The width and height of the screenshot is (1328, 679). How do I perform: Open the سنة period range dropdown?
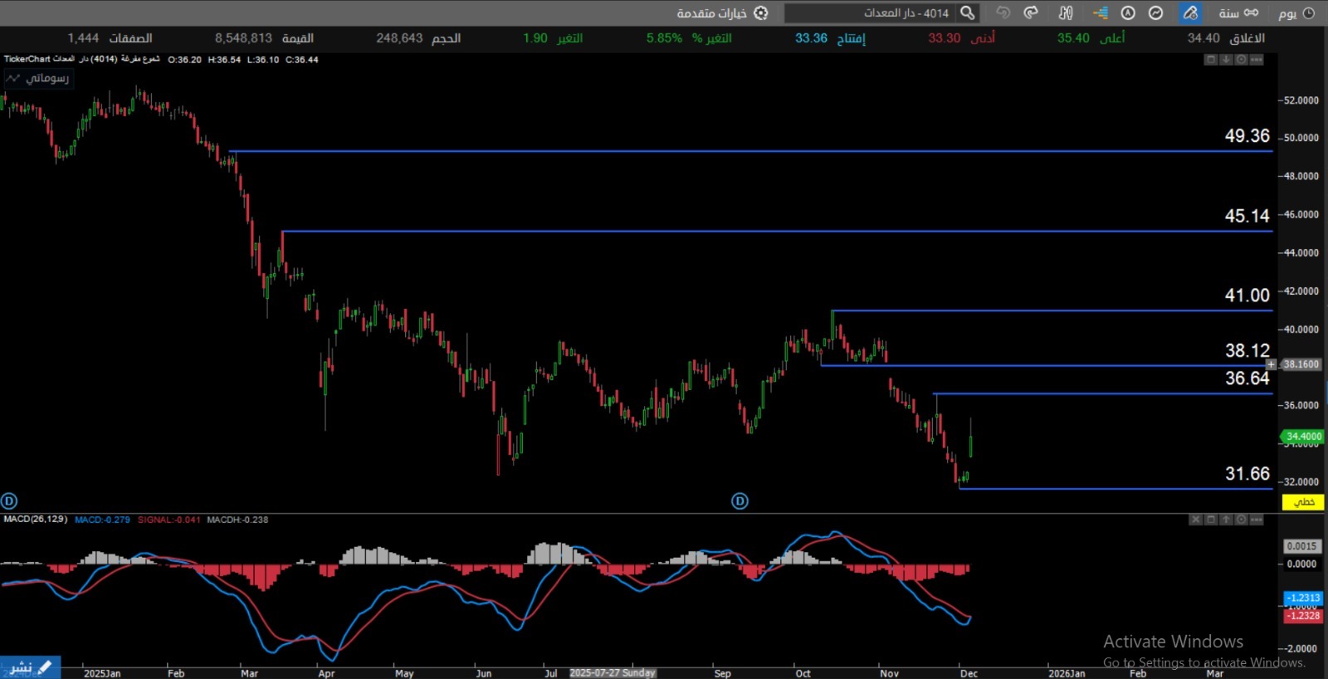pos(1238,12)
